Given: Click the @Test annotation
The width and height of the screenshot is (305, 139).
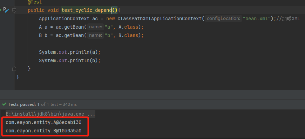Looking at the screenshot, I should (x=35, y=2).
